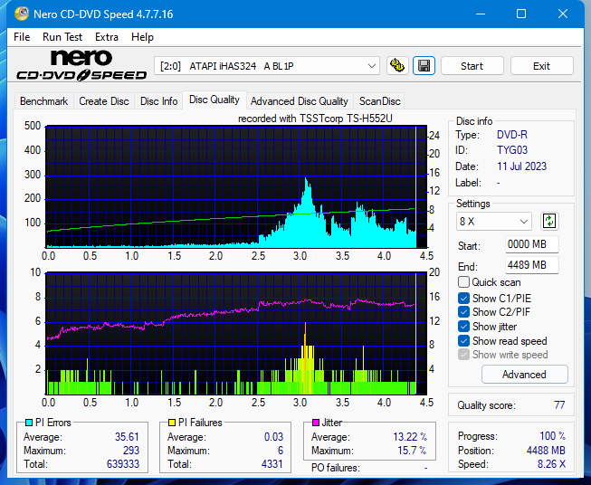Click the cyan PI Errors color swatch
591x485 pixels.
click(x=29, y=423)
